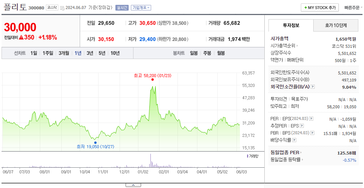Click help icon next to 추정PER EPS

click(x=302, y=126)
